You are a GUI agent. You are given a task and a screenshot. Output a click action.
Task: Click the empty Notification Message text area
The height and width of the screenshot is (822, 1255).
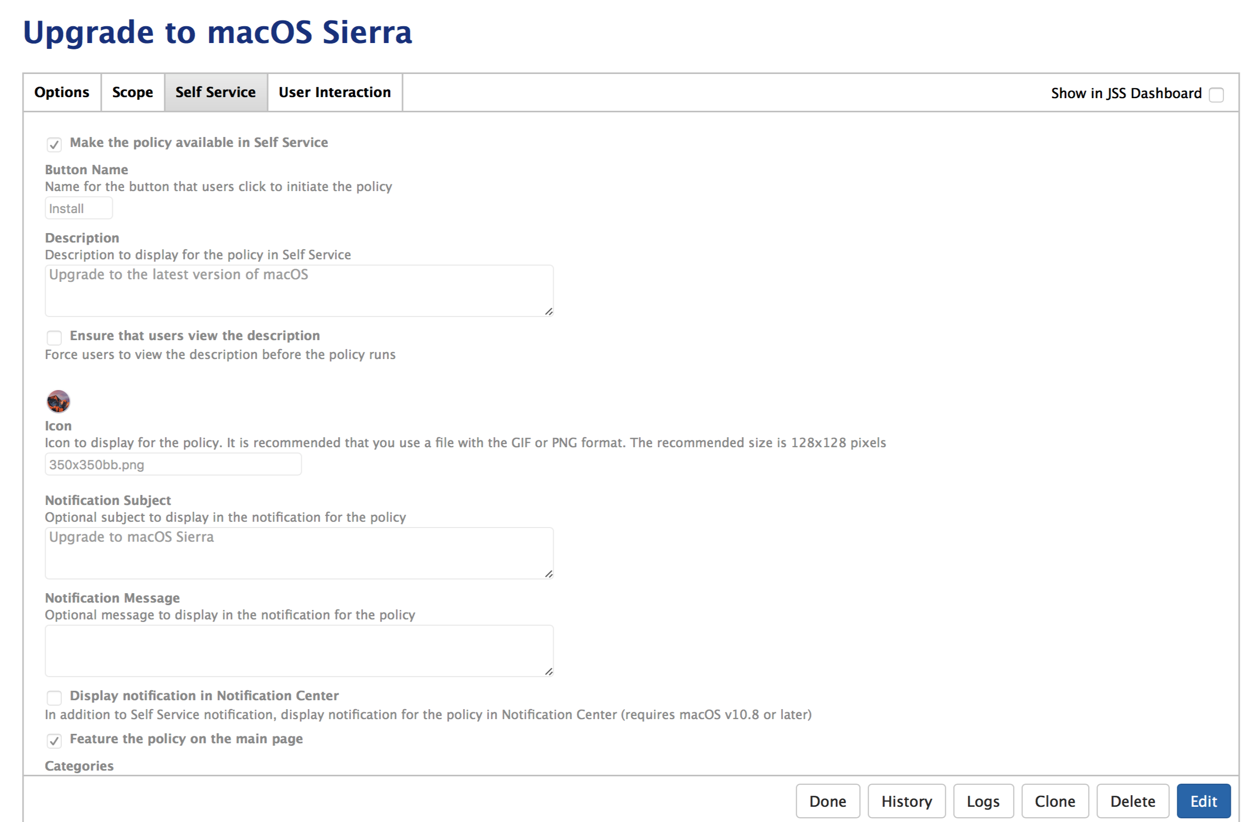click(x=299, y=651)
